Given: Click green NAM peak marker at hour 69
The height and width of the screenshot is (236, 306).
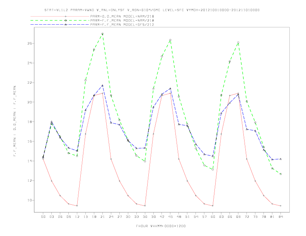Looking at the screenshot, I should coord(238,42).
